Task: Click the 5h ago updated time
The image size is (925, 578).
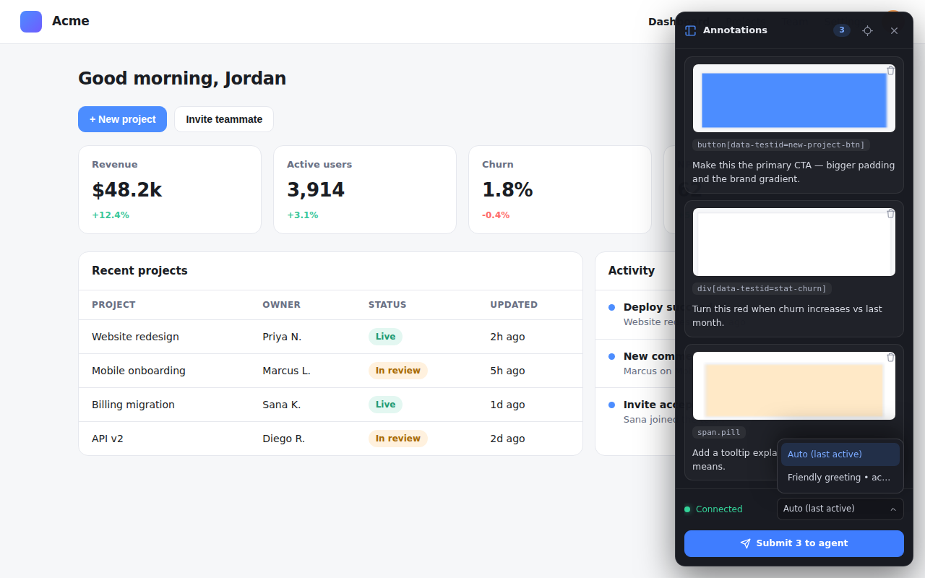Action: 507,371
